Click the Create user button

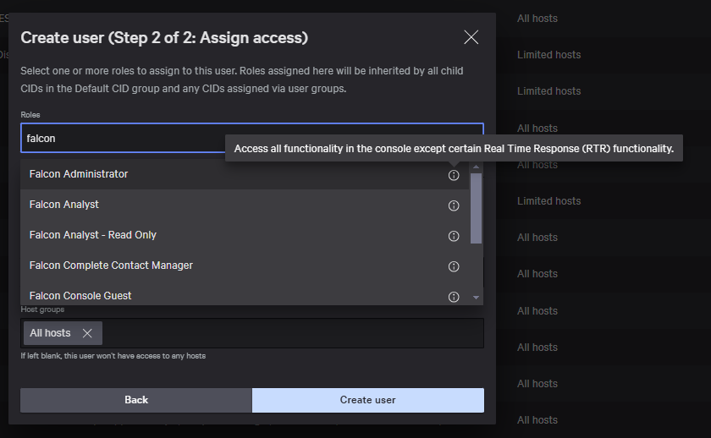(x=367, y=400)
